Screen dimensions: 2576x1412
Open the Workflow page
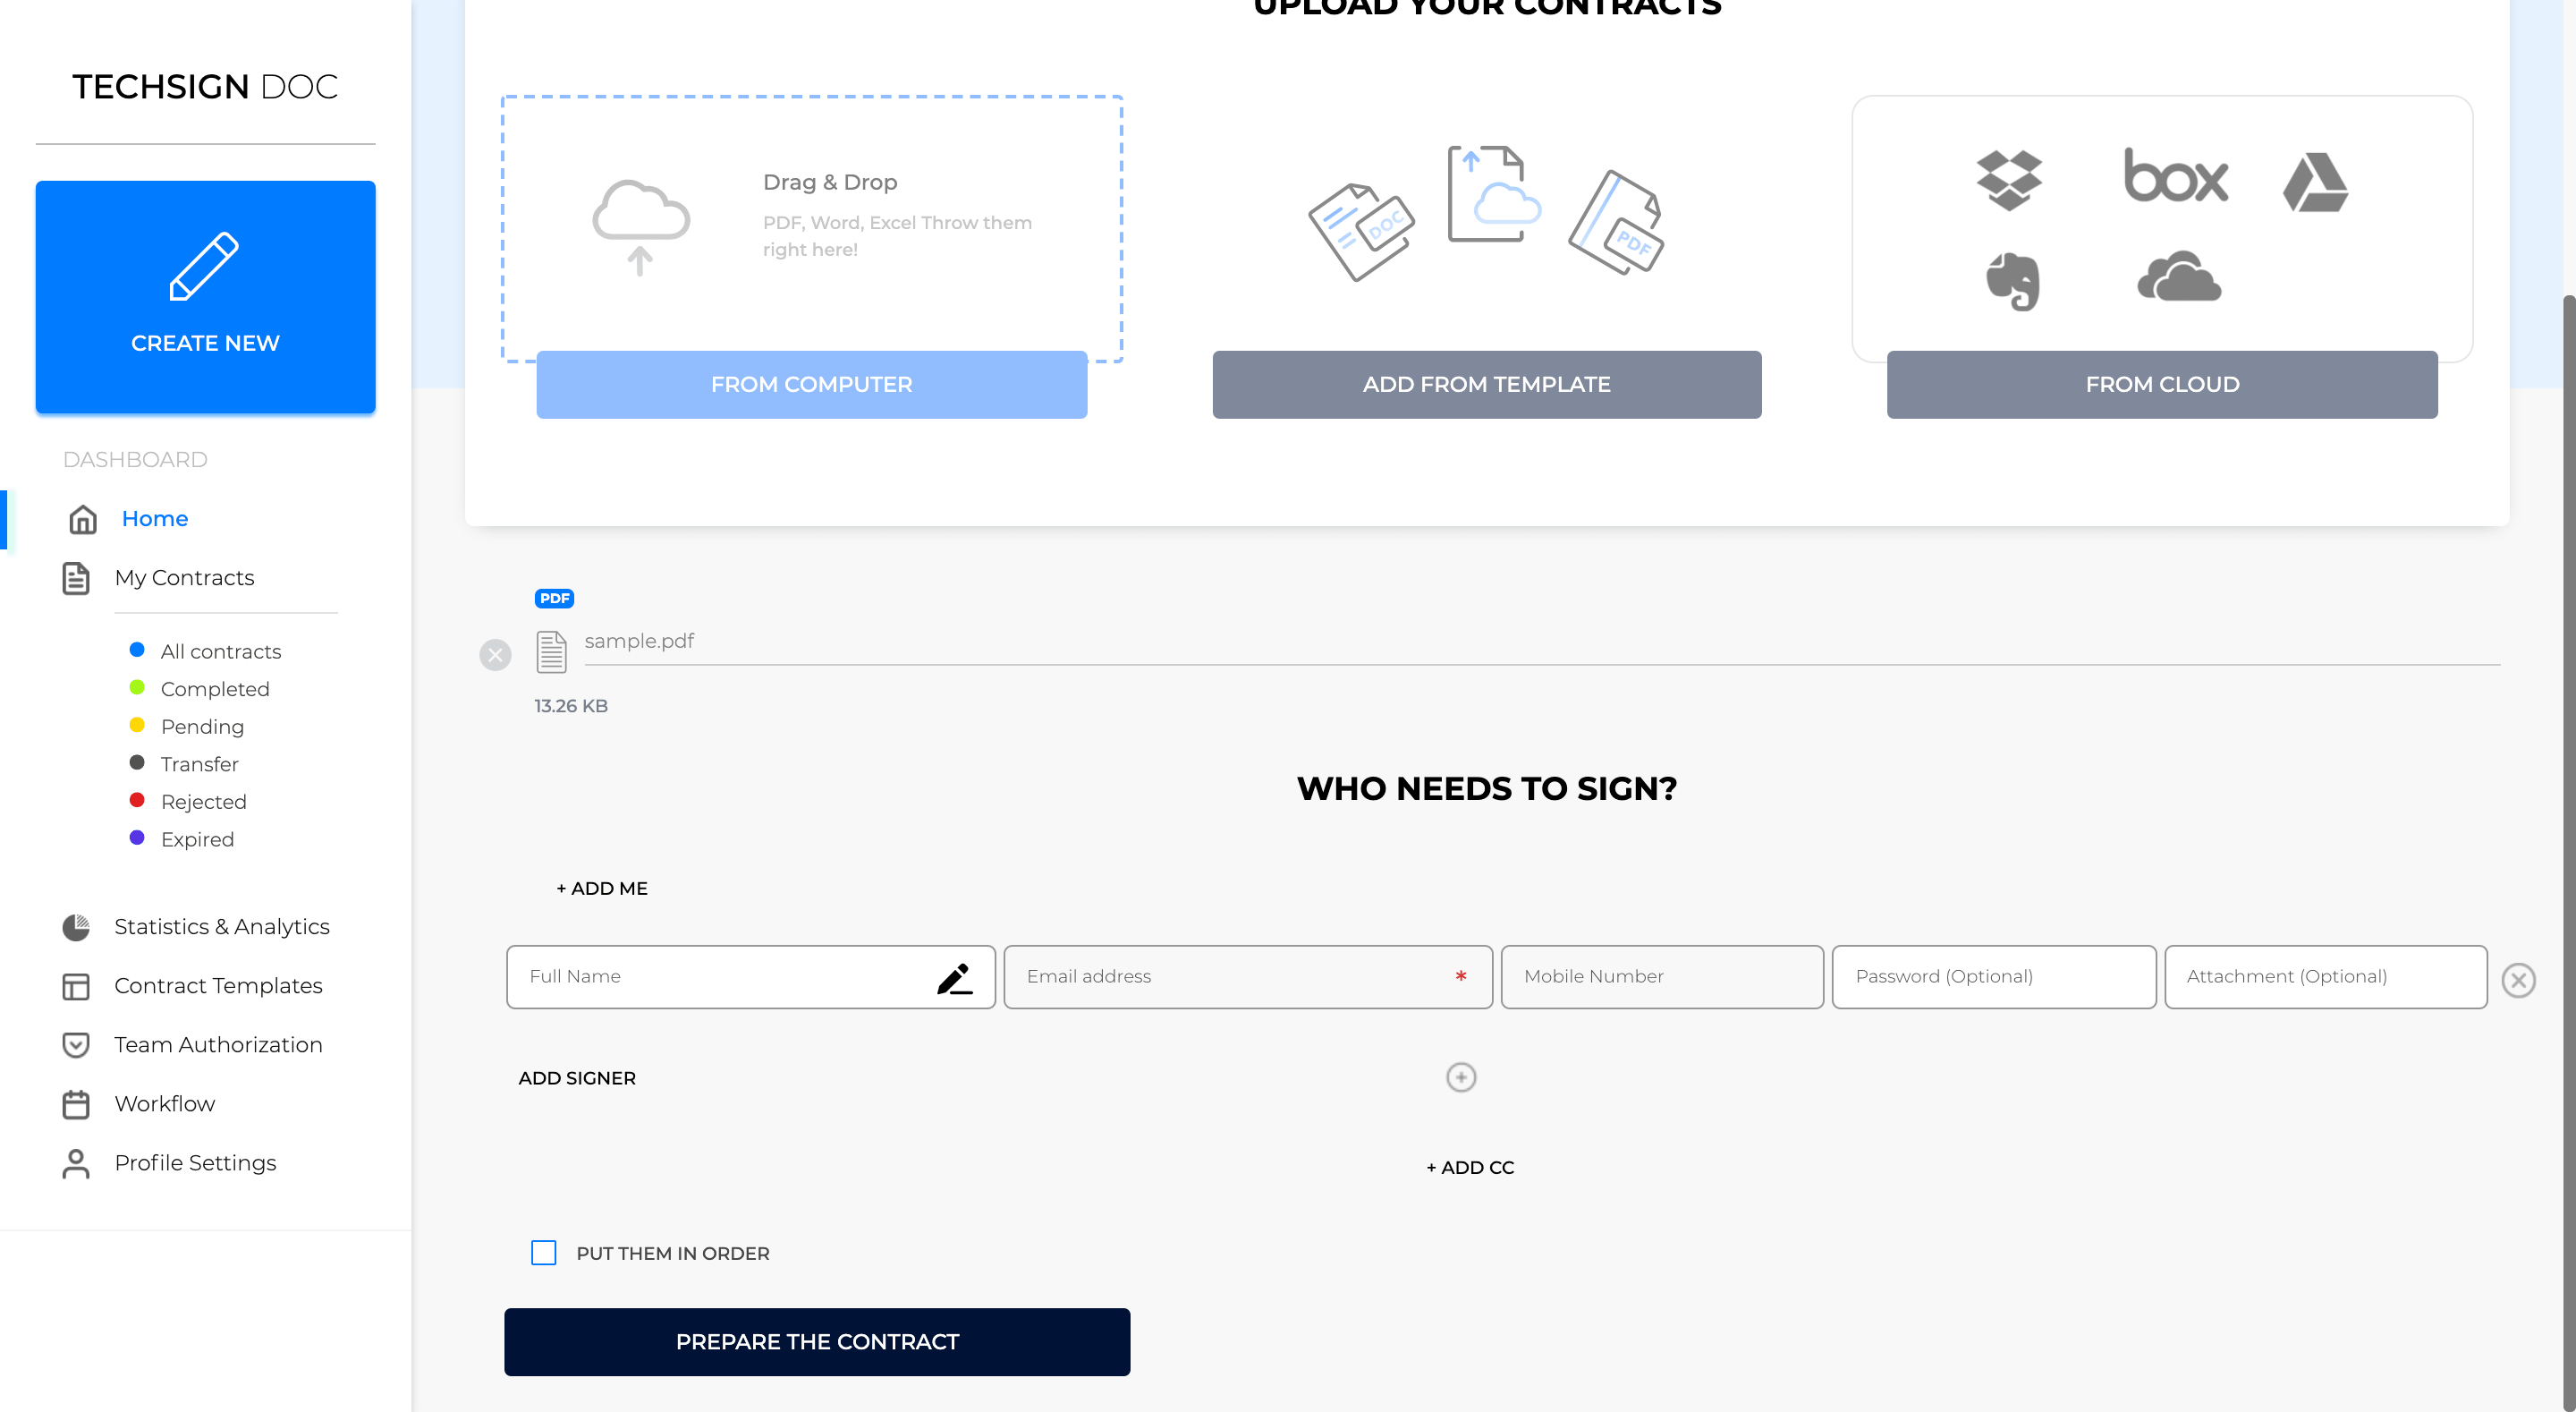tap(164, 1104)
